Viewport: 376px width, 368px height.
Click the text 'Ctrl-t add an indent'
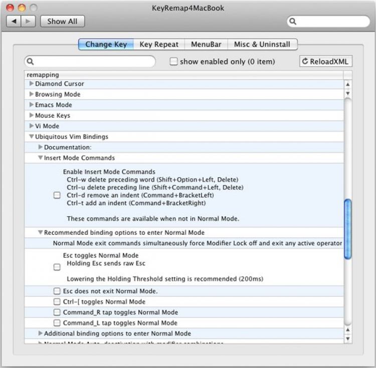97,203
